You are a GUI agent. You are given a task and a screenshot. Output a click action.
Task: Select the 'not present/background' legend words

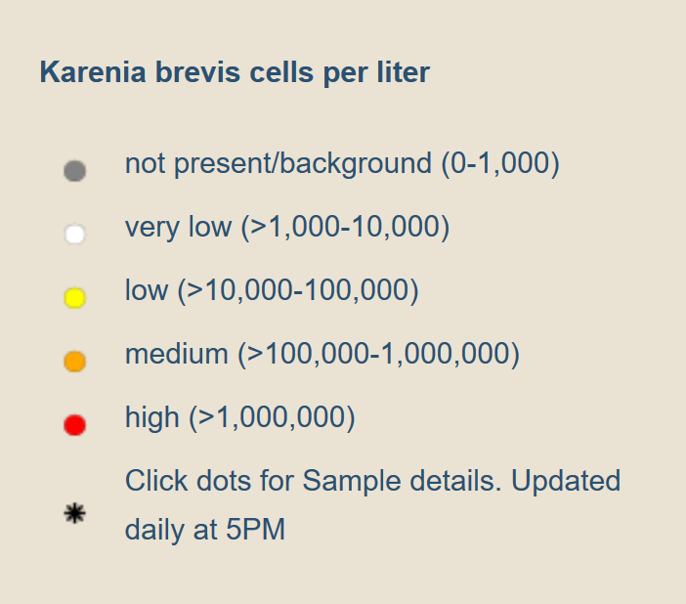pos(279,164)
